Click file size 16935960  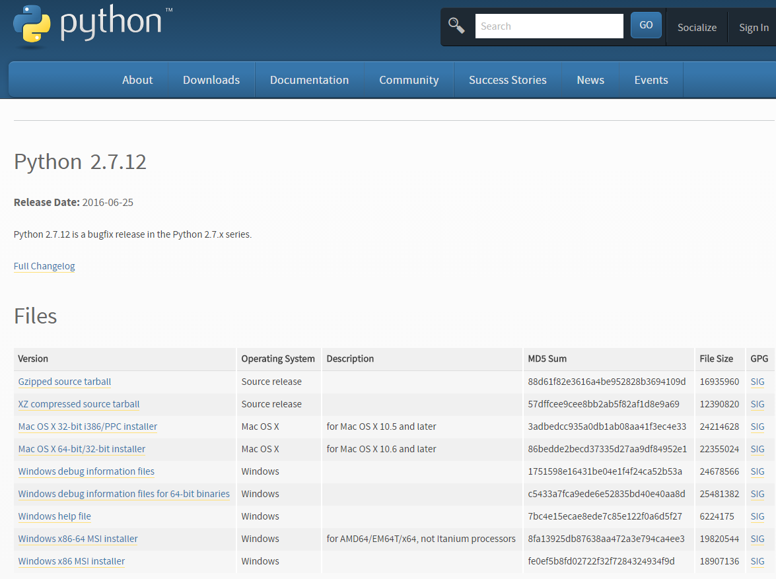719,382
